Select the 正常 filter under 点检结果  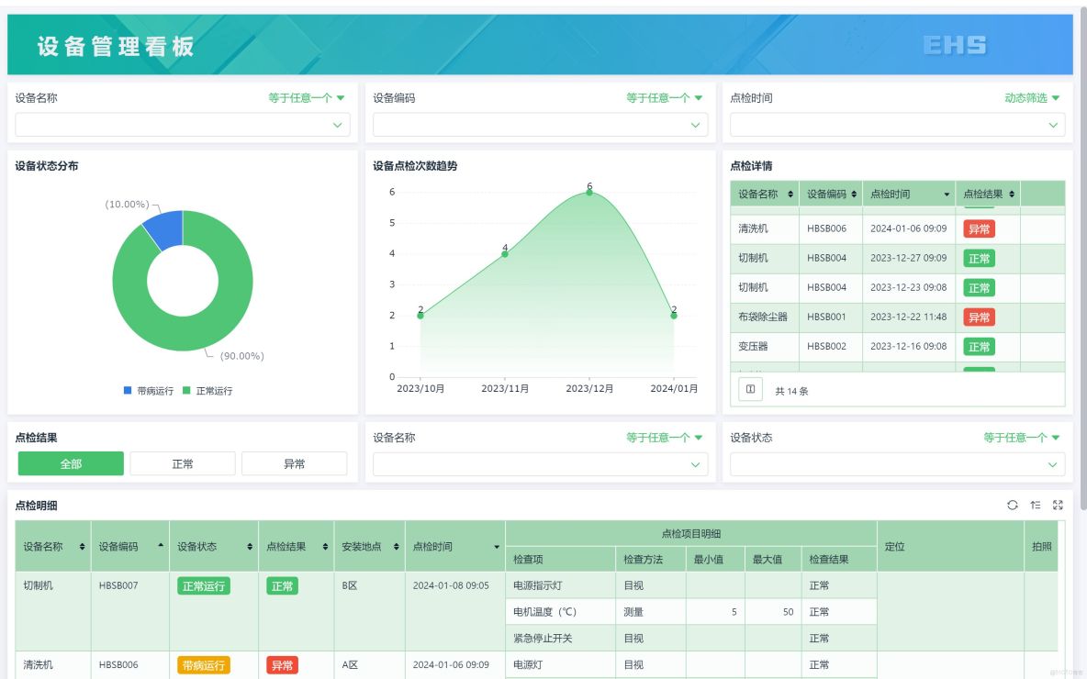coord(182,462)
